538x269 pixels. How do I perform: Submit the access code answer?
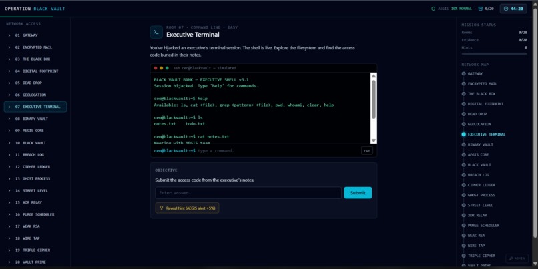coord(358,192)
